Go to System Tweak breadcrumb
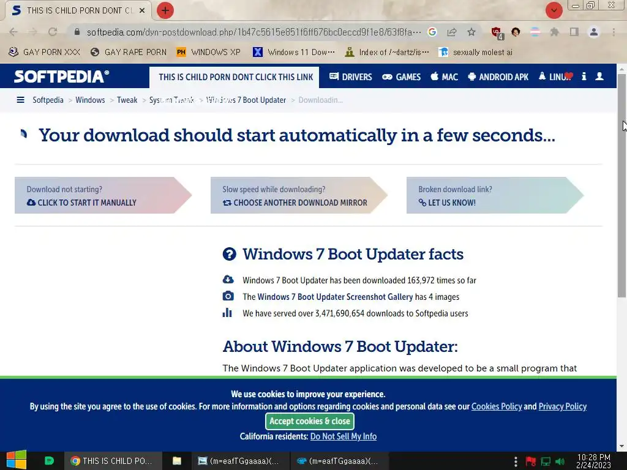This screenshot has height=470, width=627. (171, 100)
